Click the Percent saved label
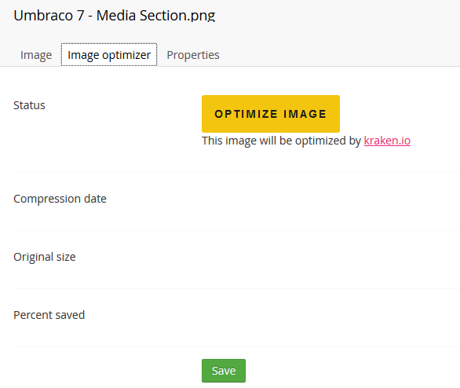Screen dimensions: 460x388 click(x=49, y=315)
